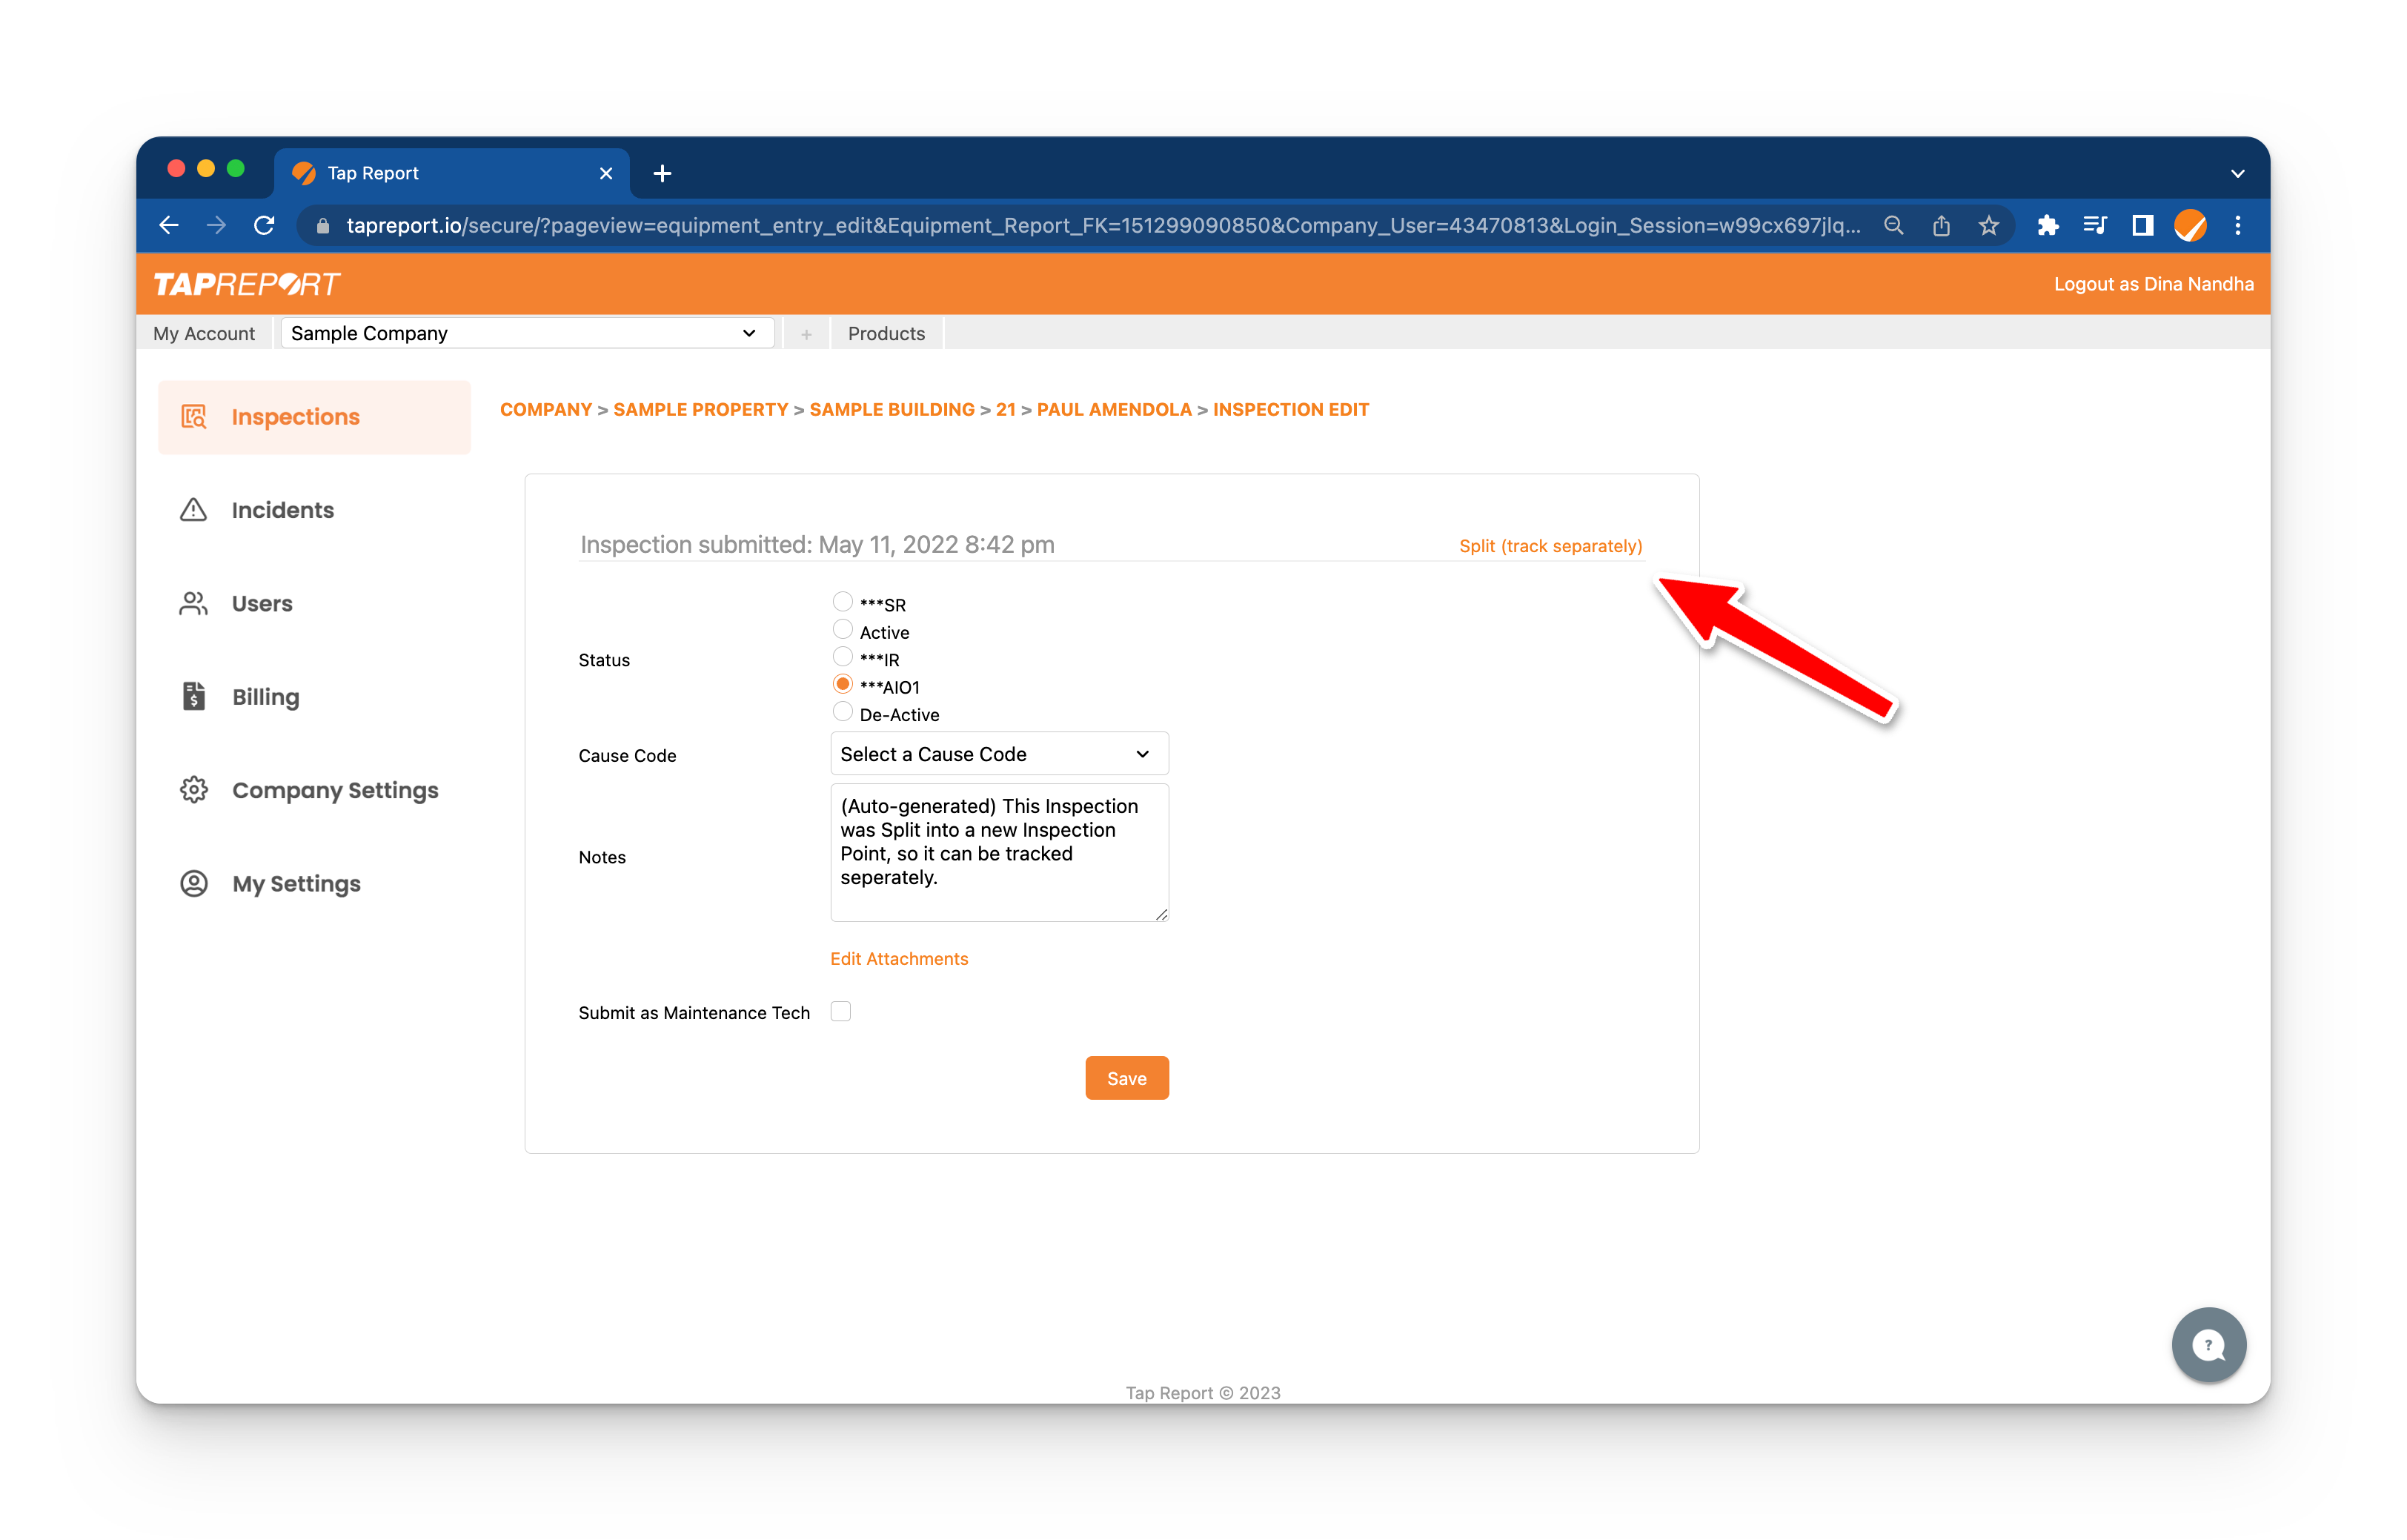Image resolution: width=2407 pixels, height=1540 pixels.
Task: Click the My Settings sidebar icon
Action: [191, 882]
